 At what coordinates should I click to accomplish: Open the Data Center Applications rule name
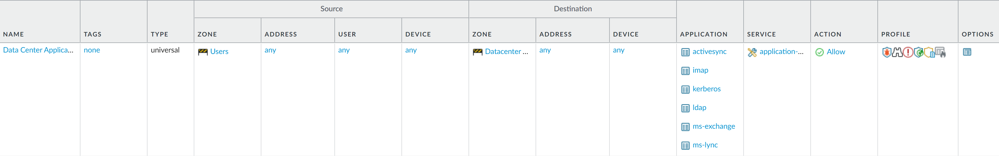[x=38, y=50]
